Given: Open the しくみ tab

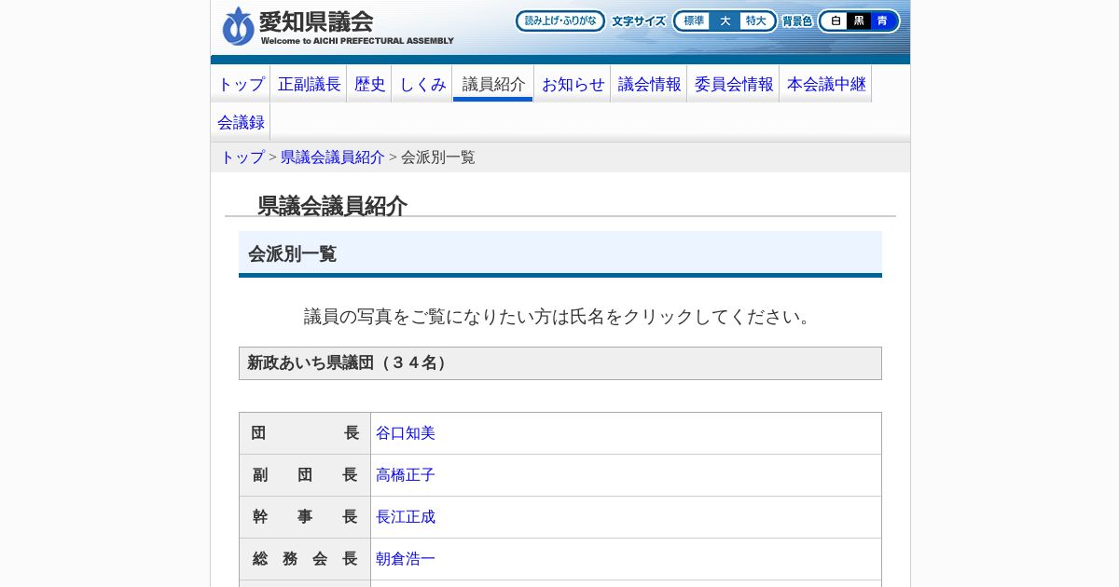Looking at the screenshot, I should pyautogui.click(x=422, y=84).
